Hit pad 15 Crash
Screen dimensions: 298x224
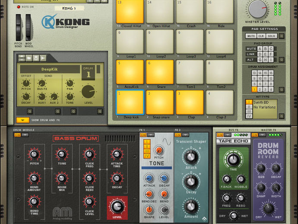190,11
